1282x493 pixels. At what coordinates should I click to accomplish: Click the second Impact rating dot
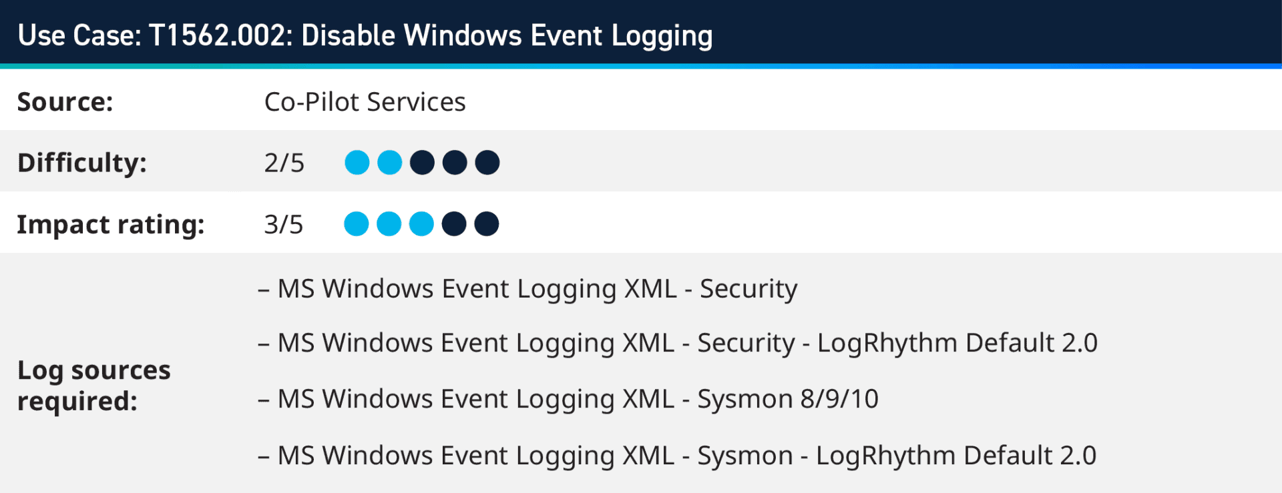pyautogui.click(x=389, y=224)
